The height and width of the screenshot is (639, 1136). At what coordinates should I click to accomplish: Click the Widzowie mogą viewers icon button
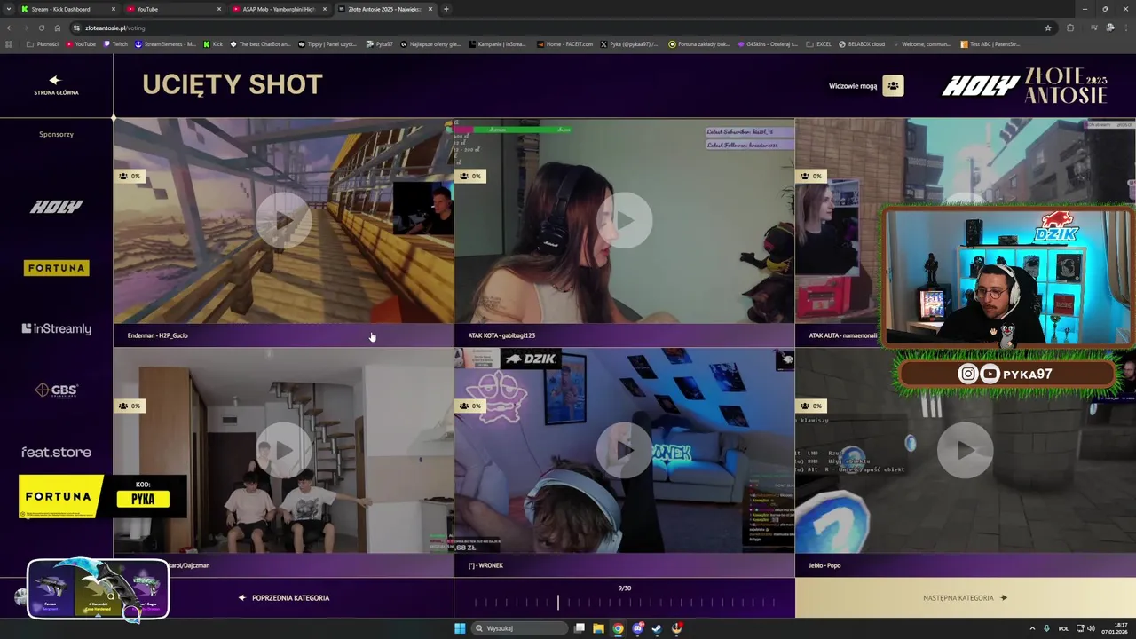tap(893, 86)
